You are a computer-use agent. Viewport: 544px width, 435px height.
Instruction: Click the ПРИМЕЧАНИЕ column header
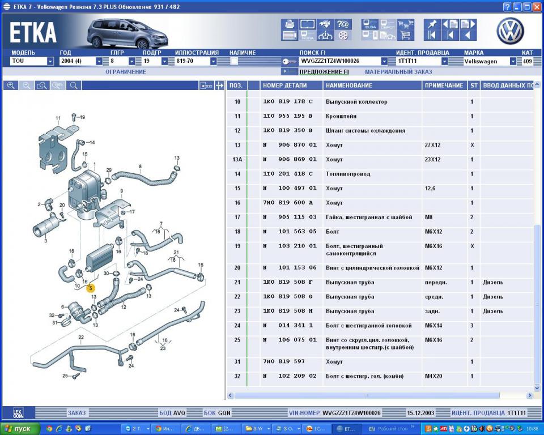coord(444,86)
